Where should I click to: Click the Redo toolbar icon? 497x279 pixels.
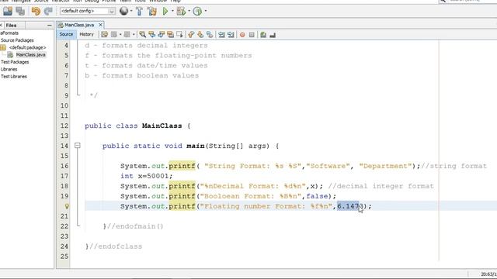tap(48, 12)
